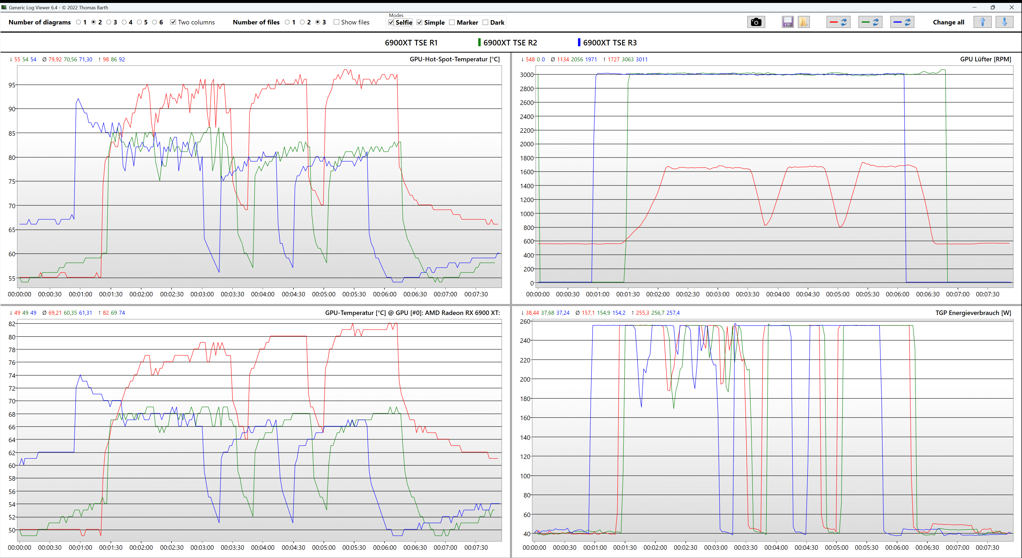Click the Number of diagrams label
The height and width of the screenshot is (558, 1022).
pyautogui.click(x=40, y=22)
